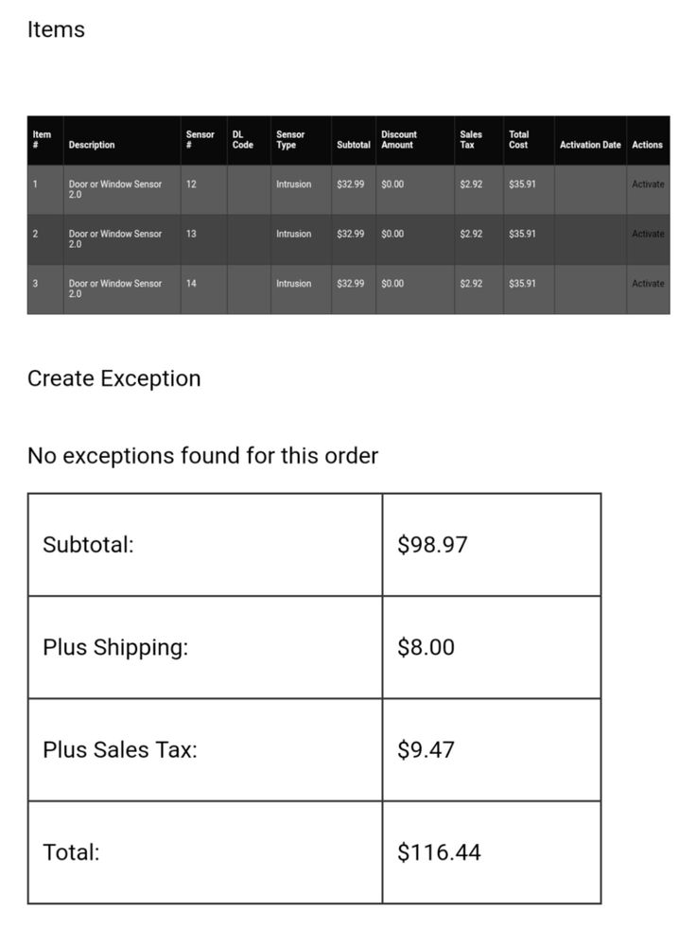Select the Item # column header
This screenshot has height=946, width=696.
42,139
